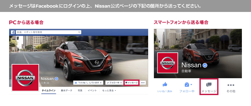
Task: Expand the もっと見る menu
Action: 109,91
